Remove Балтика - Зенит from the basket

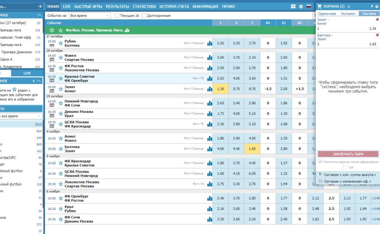[377, 35]
